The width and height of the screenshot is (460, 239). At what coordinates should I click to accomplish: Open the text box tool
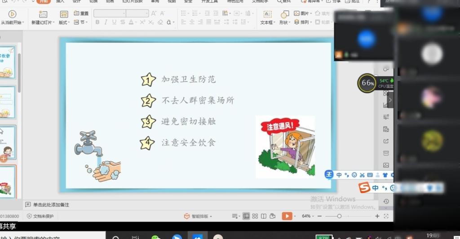pos(267,14)
